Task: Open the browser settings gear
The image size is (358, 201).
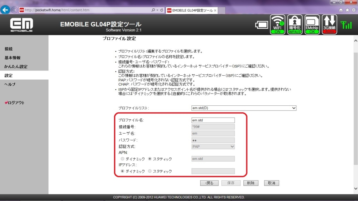Action: click(354, 10)
